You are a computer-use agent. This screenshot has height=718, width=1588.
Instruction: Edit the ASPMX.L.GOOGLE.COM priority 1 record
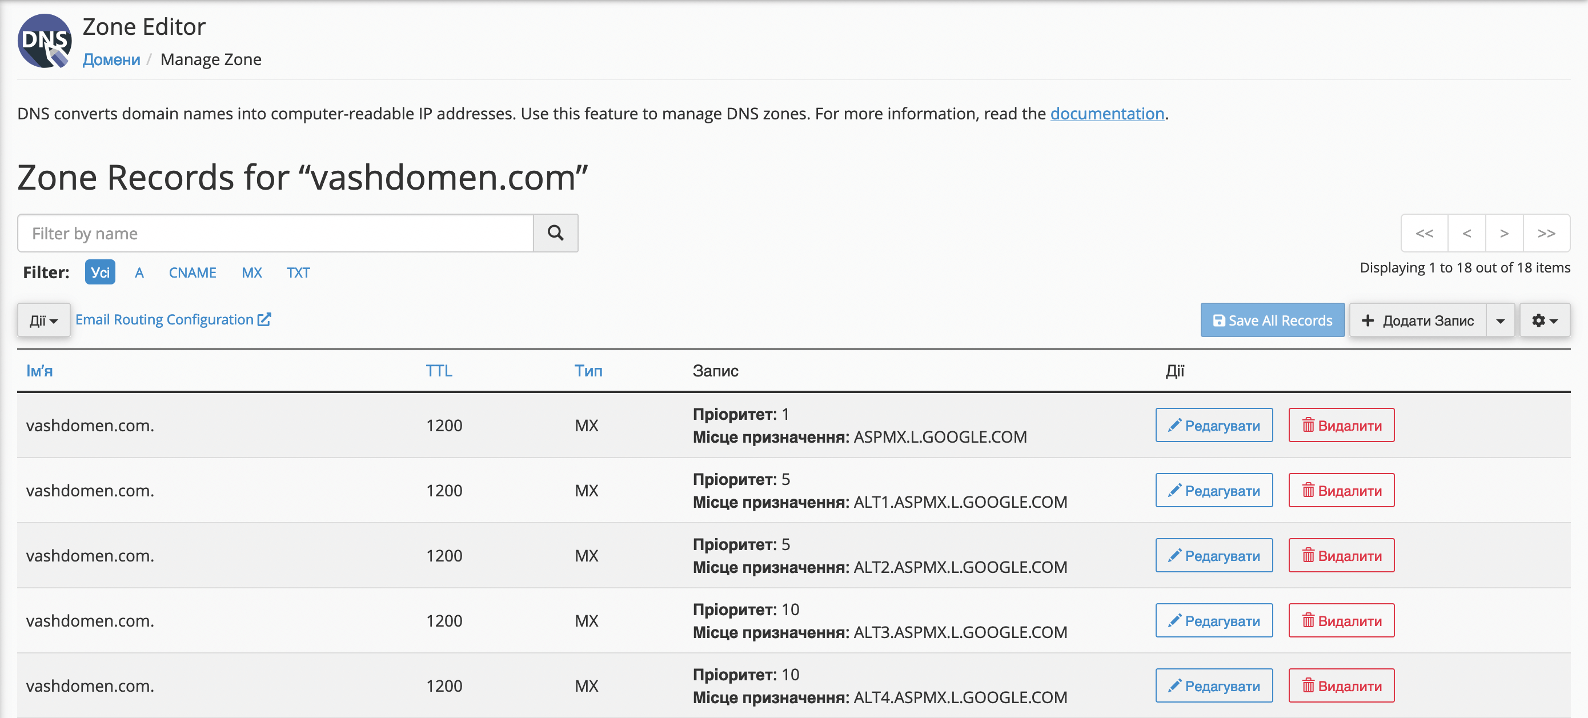1214,425
